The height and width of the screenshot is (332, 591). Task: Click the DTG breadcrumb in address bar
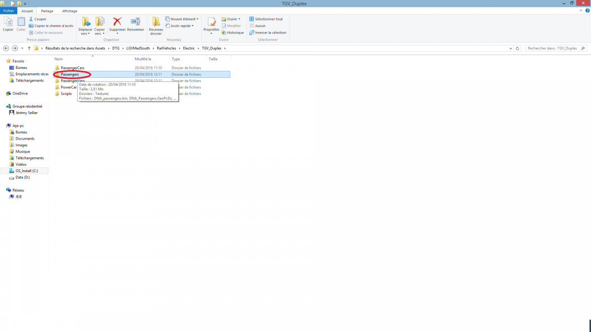116,48
